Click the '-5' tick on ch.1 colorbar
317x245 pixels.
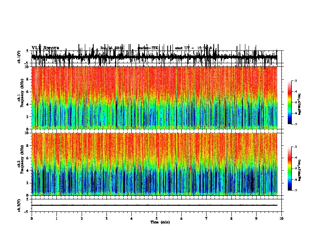295,102
